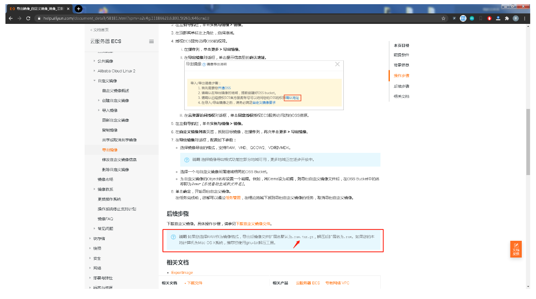Expand the 快照 section
The height and width of the screenshot is (299, 536).
(90, 248)
